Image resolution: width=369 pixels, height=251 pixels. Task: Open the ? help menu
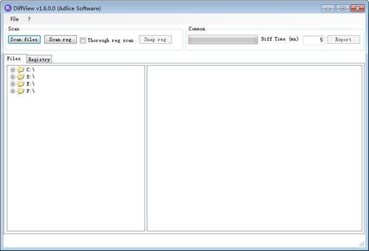click(29, 19)
